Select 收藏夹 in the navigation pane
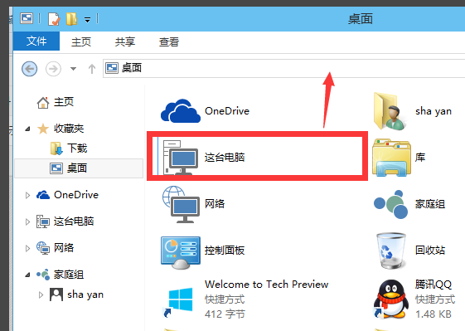 [x=69, y=129]
